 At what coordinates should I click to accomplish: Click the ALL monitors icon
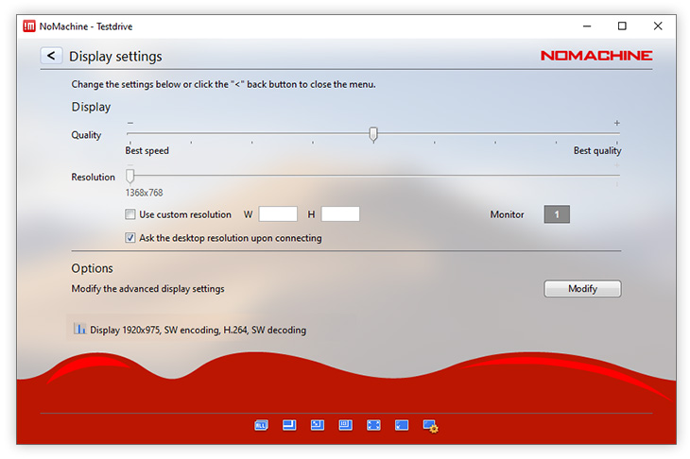coord(261,426)
